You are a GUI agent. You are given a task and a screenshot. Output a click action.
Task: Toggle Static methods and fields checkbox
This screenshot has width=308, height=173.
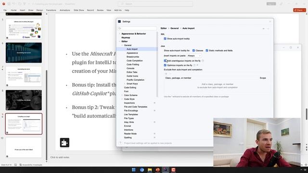207,50
